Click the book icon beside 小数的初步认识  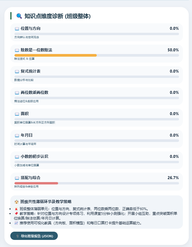17,156
